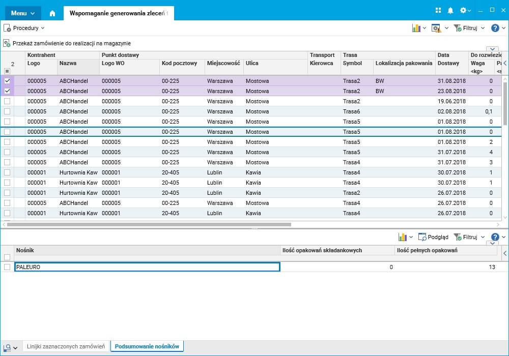Click the chart icon in lower panel

403,237
